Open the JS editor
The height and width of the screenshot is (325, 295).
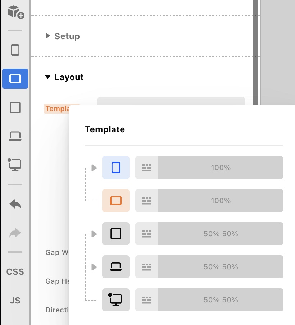pos(15,300)
